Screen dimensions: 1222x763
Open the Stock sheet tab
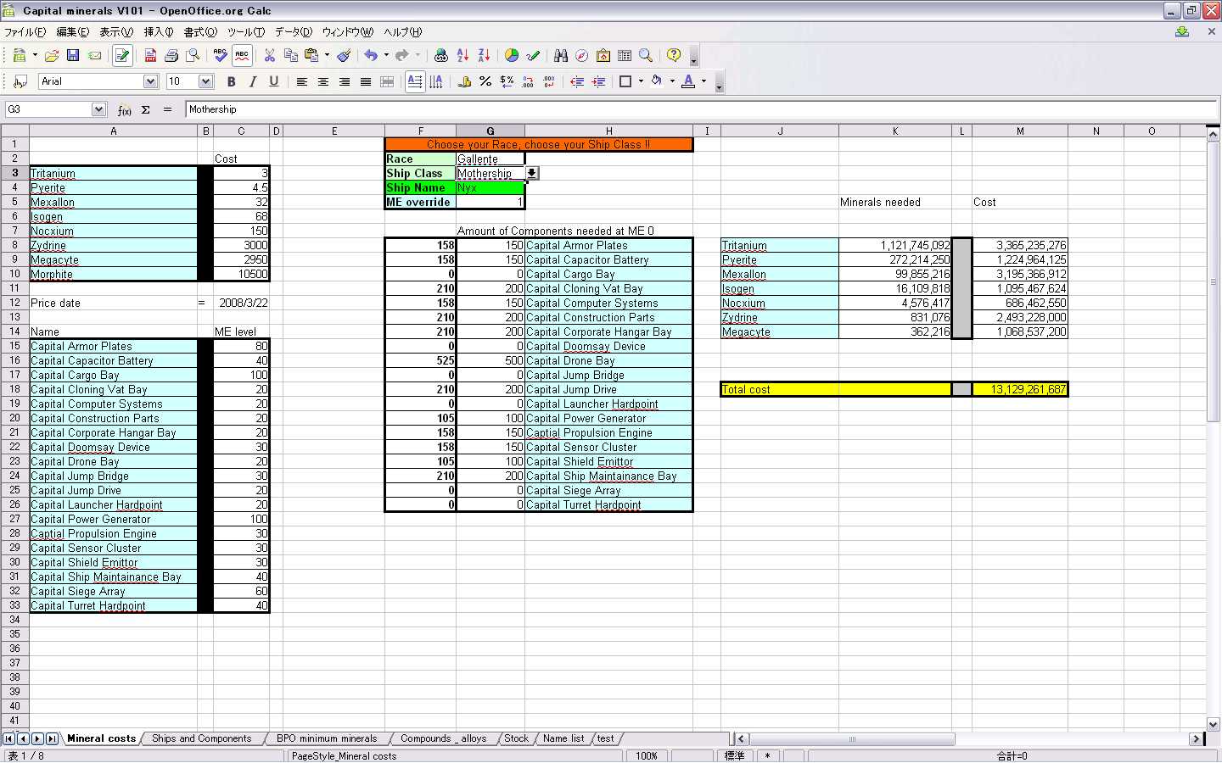point(516,738)
